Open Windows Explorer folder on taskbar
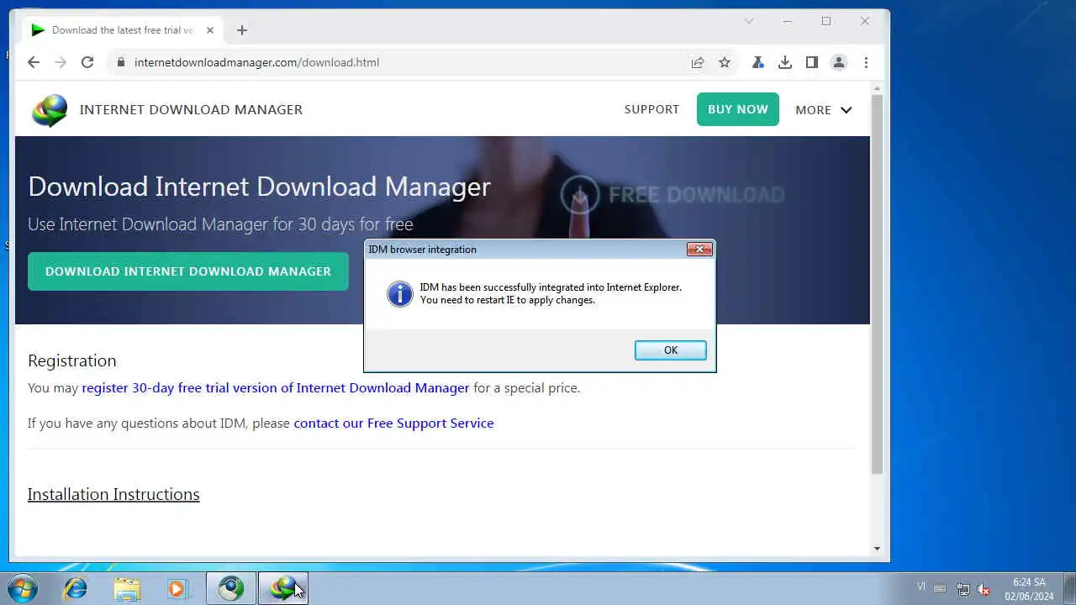 [x=127, y=588]
